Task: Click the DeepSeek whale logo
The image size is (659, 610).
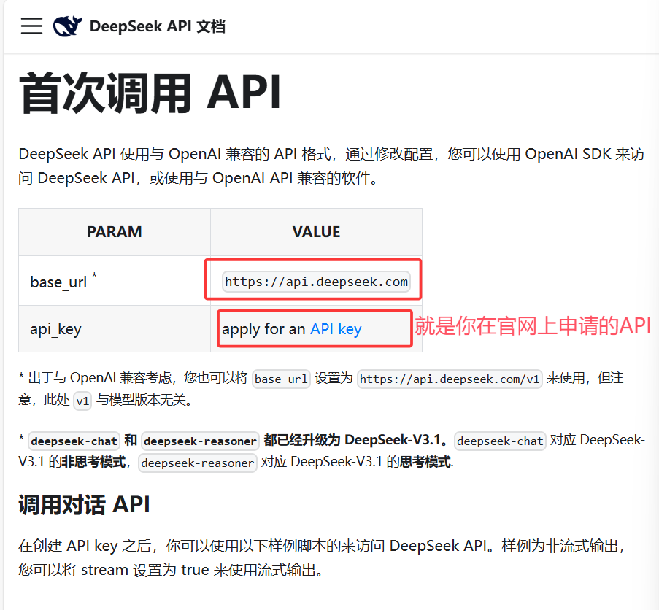Action: [68, 26]
